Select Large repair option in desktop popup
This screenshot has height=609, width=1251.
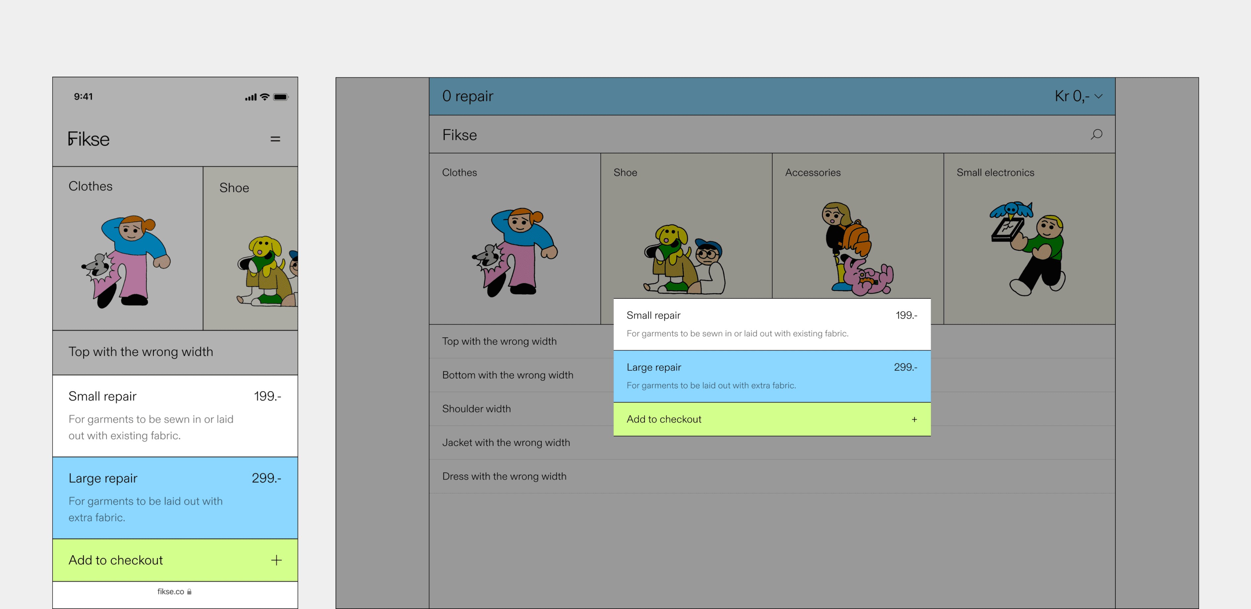771,376
